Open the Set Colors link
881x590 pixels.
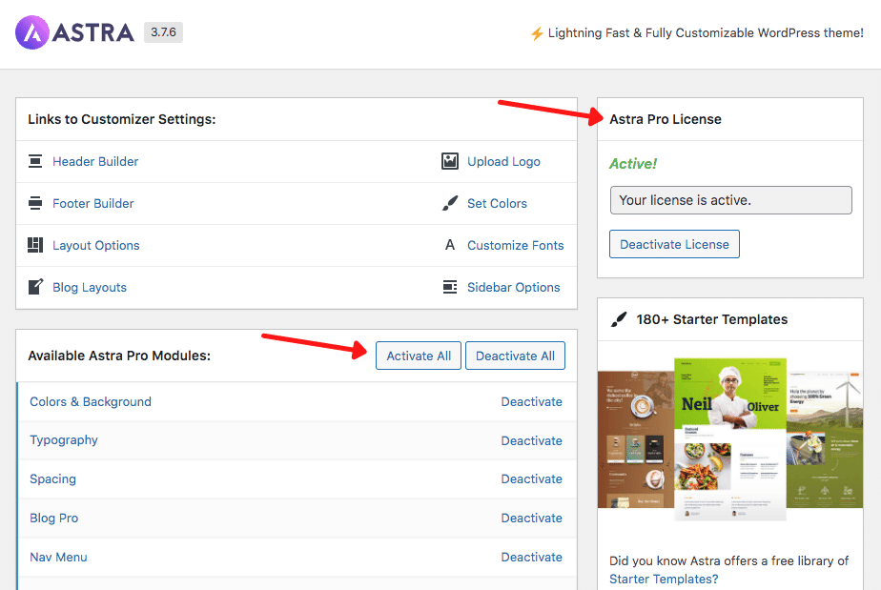[498, 203]
